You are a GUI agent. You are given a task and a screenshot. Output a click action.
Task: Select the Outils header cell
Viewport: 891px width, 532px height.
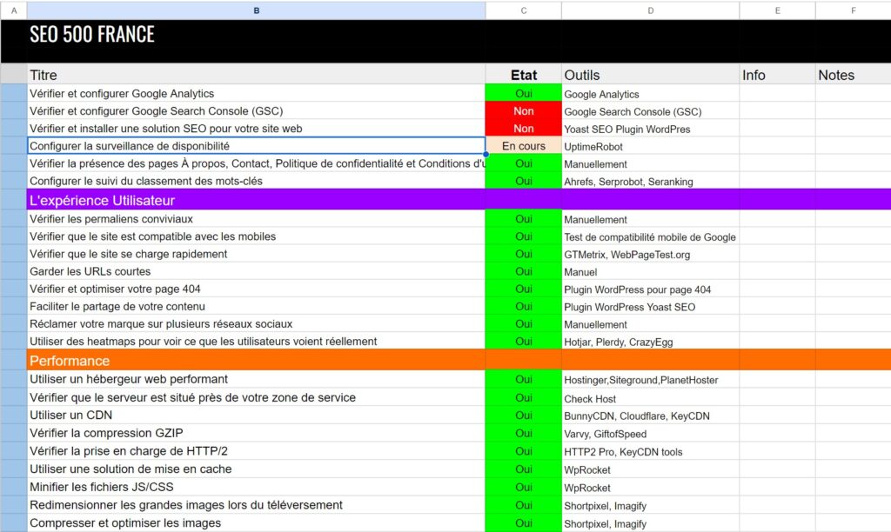tap(650, 75)
